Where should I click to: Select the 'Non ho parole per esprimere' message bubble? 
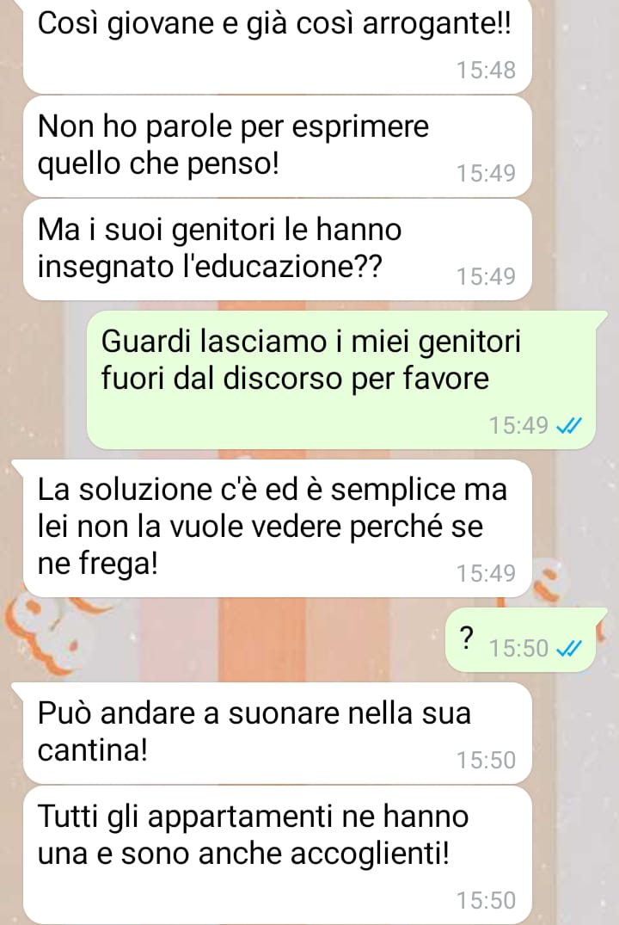click(278, 146)
